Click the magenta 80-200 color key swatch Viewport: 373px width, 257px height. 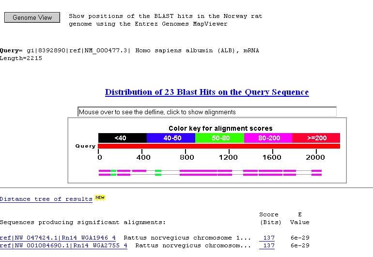pyautogui.click(x=268, y=138)
